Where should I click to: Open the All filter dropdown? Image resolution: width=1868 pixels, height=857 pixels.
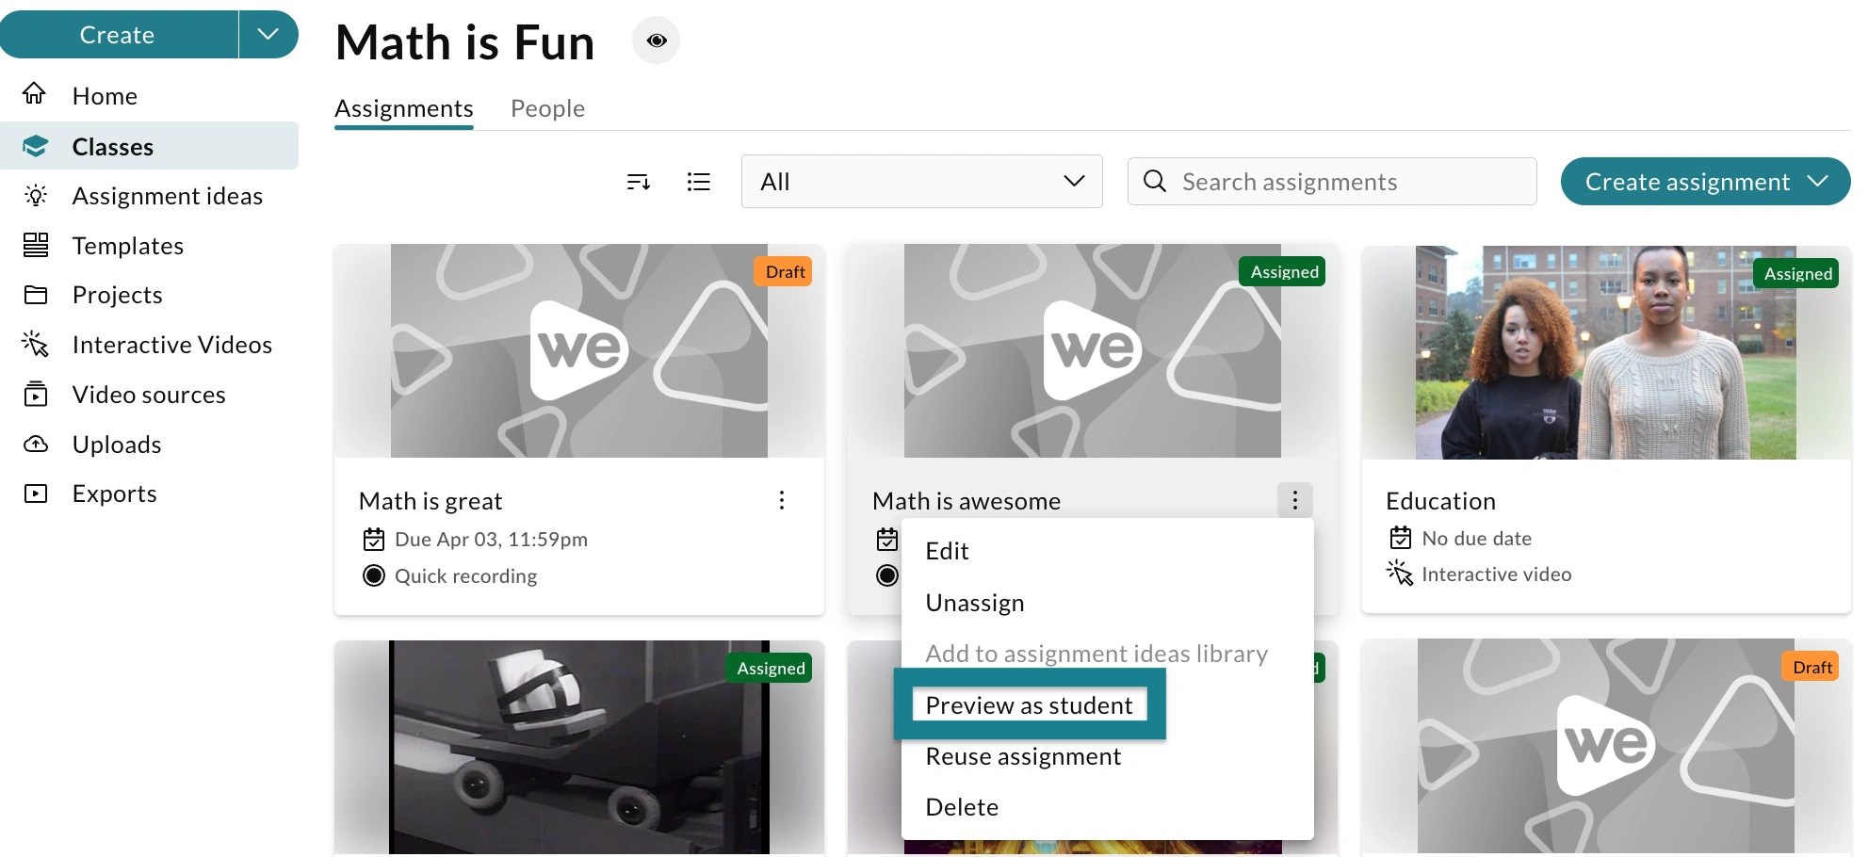[x=922, y=181]
